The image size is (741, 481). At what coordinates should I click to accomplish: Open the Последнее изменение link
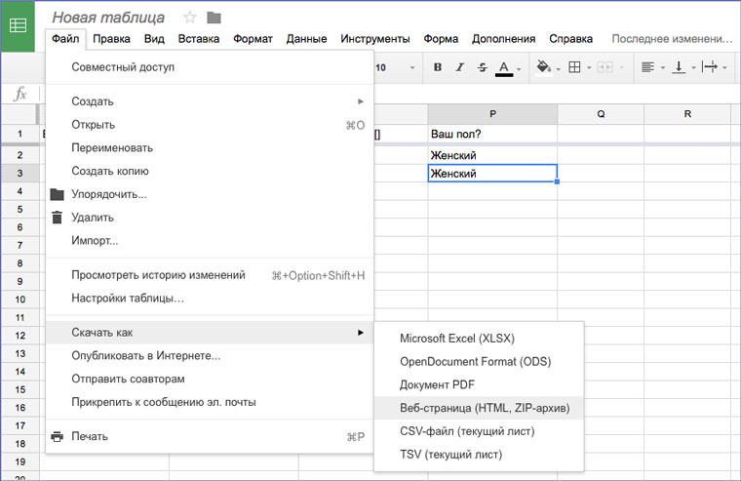672,39
